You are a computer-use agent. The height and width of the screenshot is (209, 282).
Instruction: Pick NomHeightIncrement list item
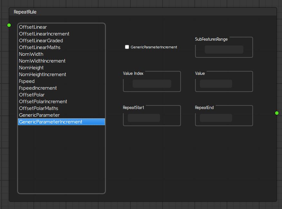61,75
